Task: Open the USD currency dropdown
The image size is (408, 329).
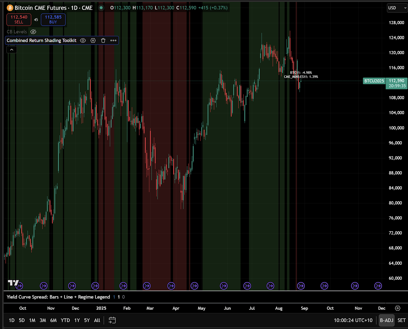Action: pos(397,8)
